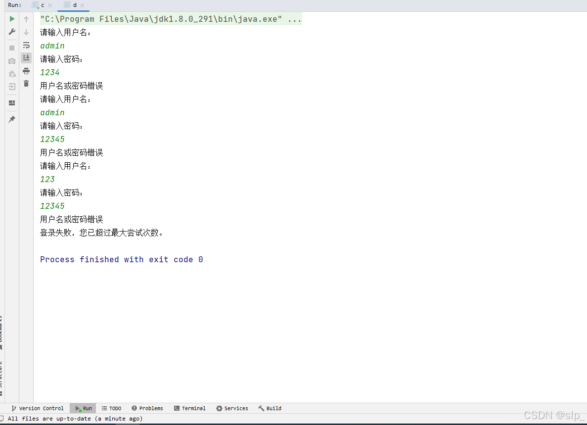This screenshot has width=587, height=425.
Task: Pin the current Run tab
Action: pos(11,119)
